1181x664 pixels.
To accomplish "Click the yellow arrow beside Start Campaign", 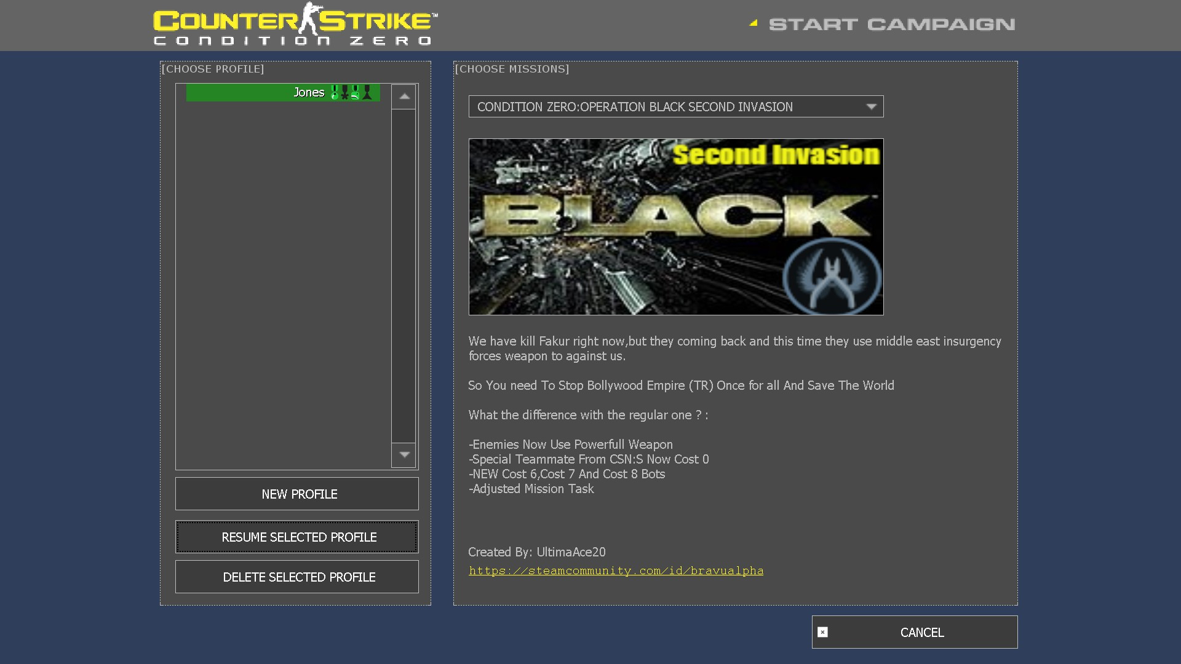I will 754,23.
